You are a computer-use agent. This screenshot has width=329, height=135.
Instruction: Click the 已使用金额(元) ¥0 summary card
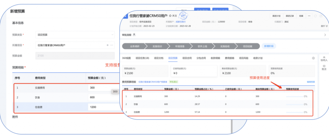pos(194,71)
